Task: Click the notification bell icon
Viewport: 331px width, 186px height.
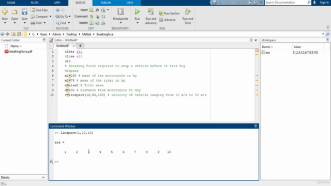Action: (x=314, y=2)
